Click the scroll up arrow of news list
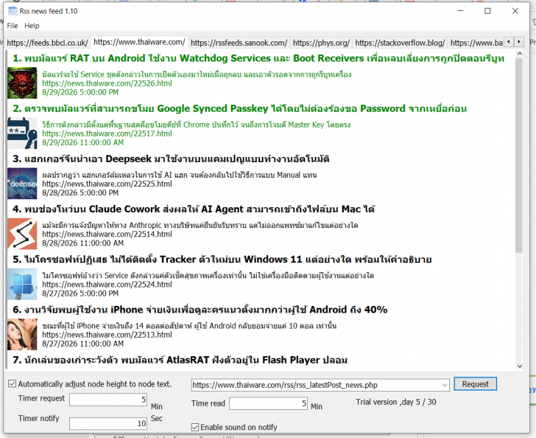This screenshot has height=438, width=536. [519, 54]
